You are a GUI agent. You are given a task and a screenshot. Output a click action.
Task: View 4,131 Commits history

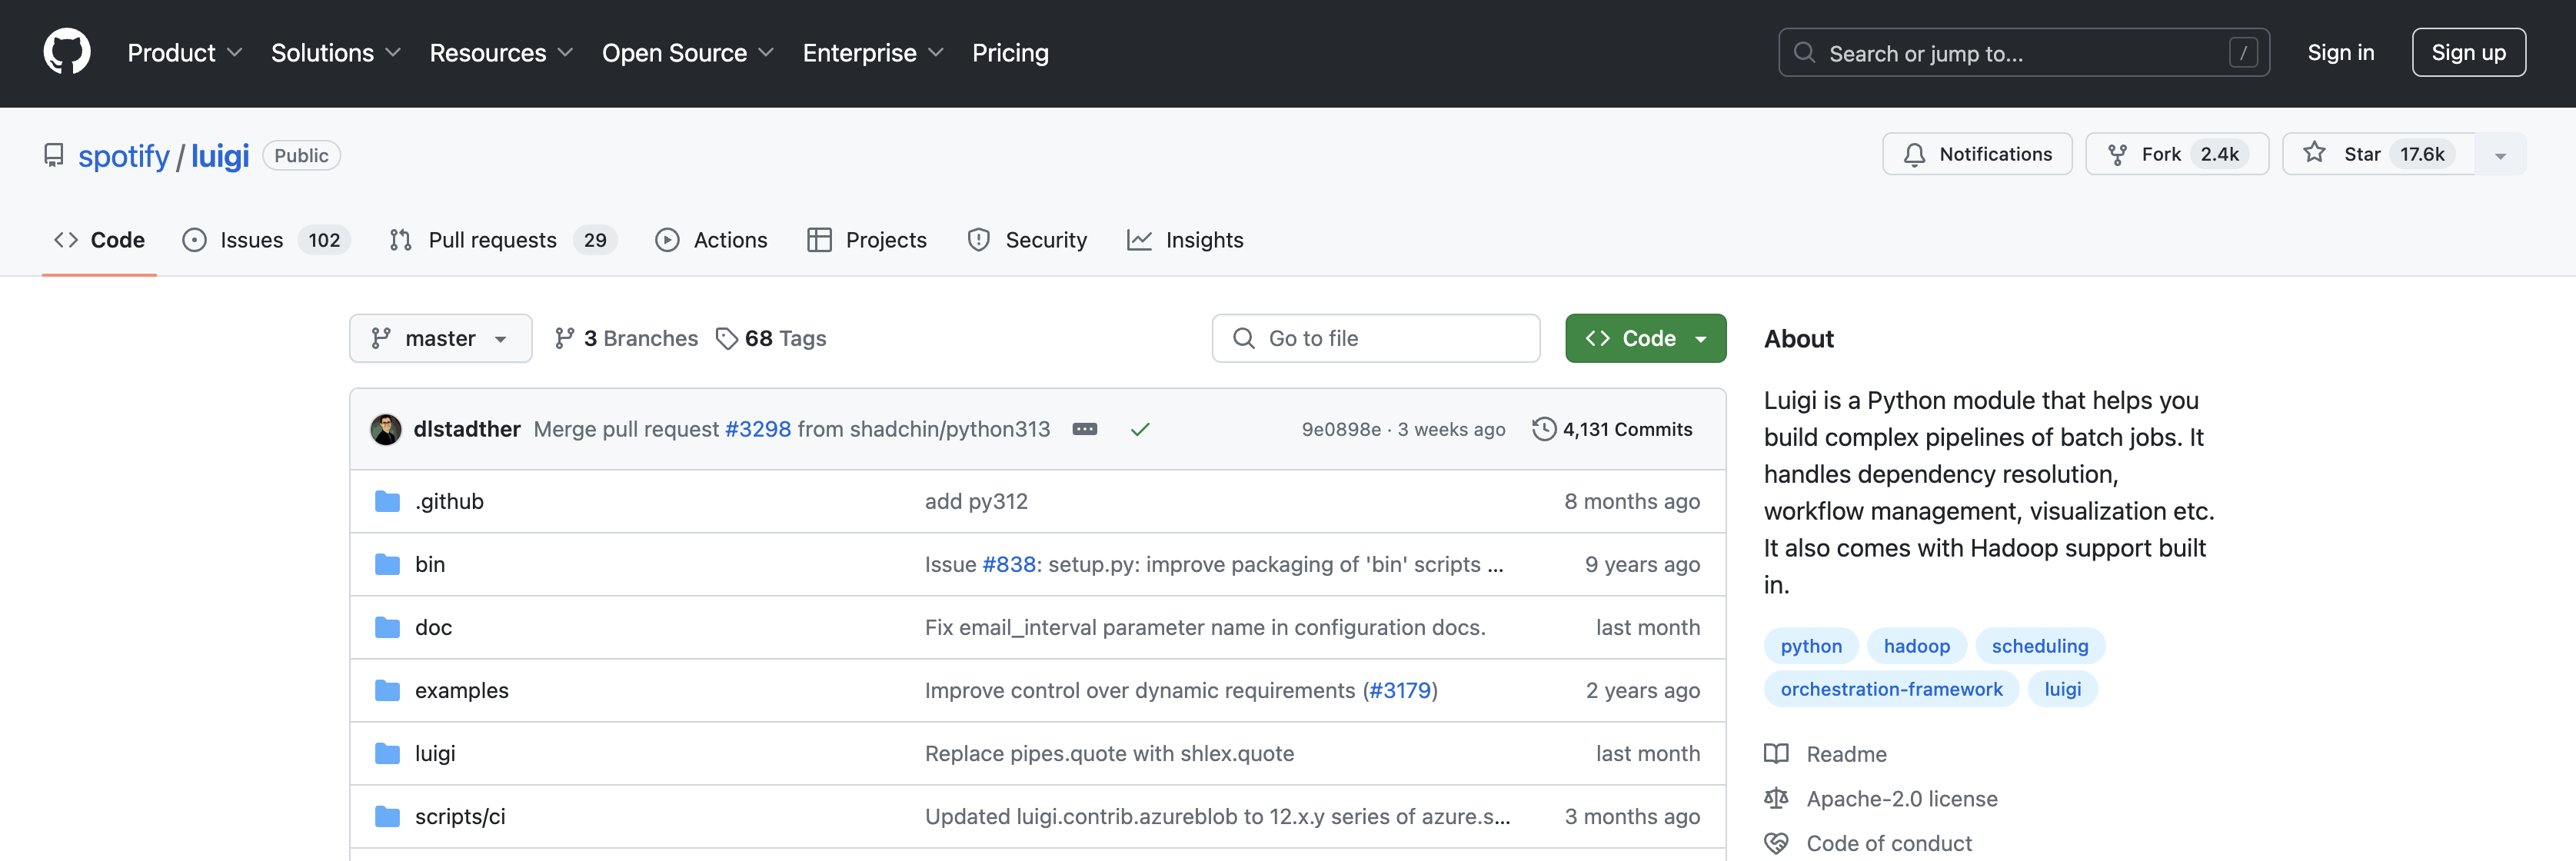pyautogui.click(x=1613, y=430)
